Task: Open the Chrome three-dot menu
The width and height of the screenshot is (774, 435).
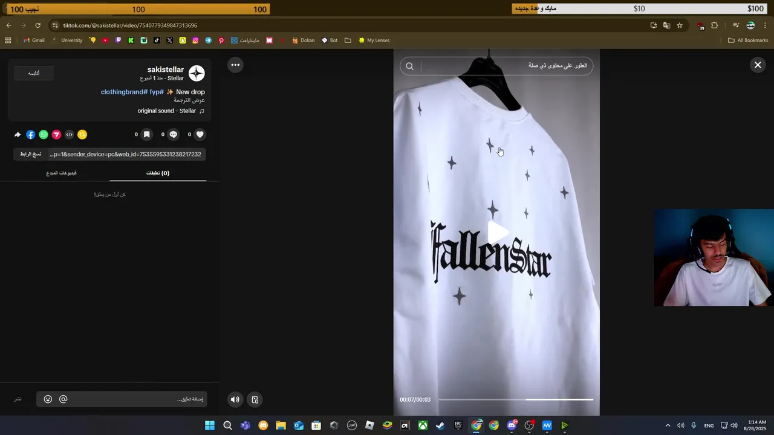Action: click(x=766, y=25)
